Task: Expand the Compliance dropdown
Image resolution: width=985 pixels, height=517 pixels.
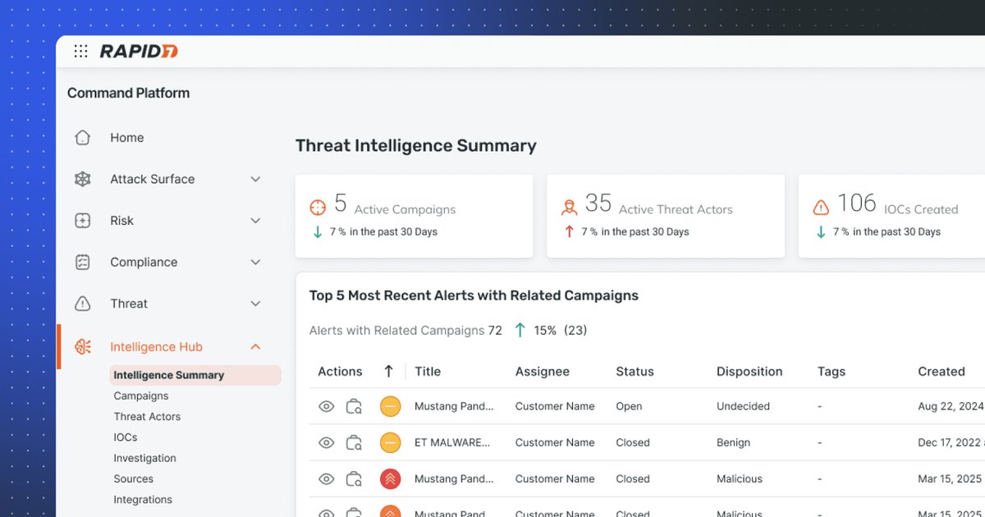Action: (254, 262)
